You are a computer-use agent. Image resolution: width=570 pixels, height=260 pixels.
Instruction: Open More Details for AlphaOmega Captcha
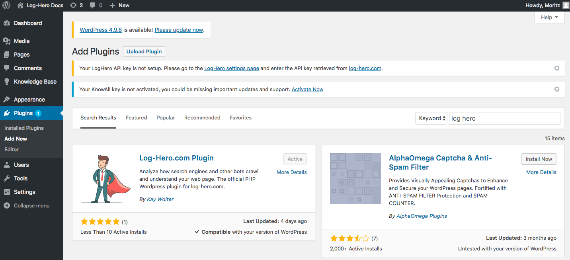click(x=541, y=172)
